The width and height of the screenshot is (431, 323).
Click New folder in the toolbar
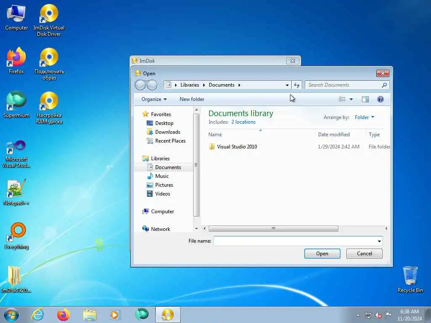(192, 99)
